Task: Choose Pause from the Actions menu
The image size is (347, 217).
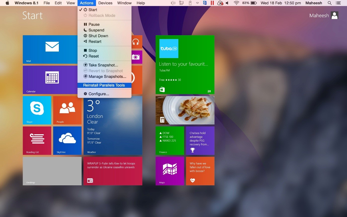Action: (x=104, y=24)
